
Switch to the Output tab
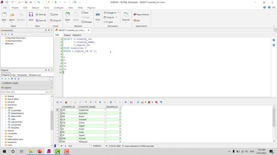[x=67, y=35]
